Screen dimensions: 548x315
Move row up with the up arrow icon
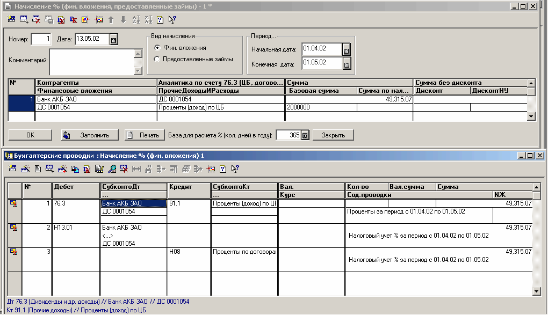pos(111,19)
